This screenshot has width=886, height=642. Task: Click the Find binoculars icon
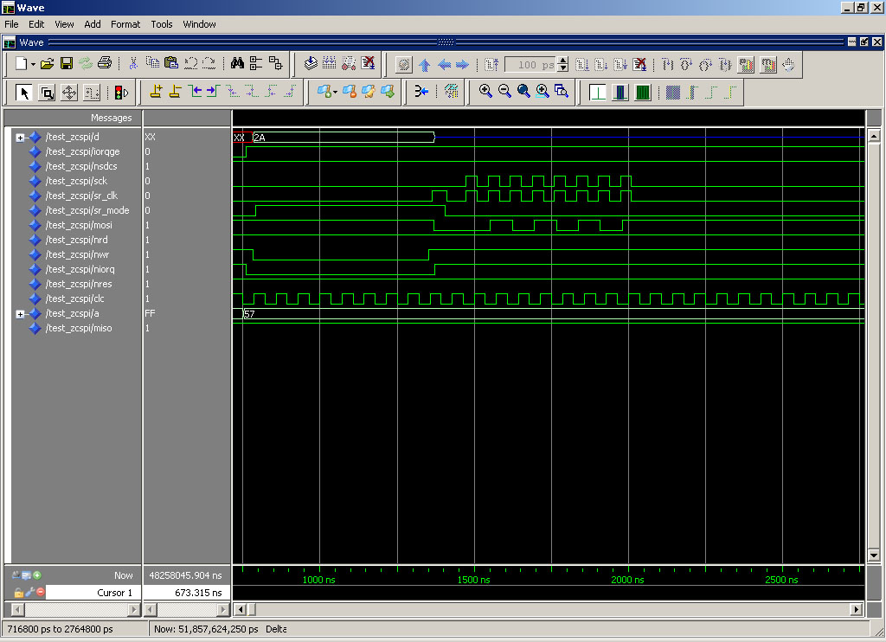(237, 64)
